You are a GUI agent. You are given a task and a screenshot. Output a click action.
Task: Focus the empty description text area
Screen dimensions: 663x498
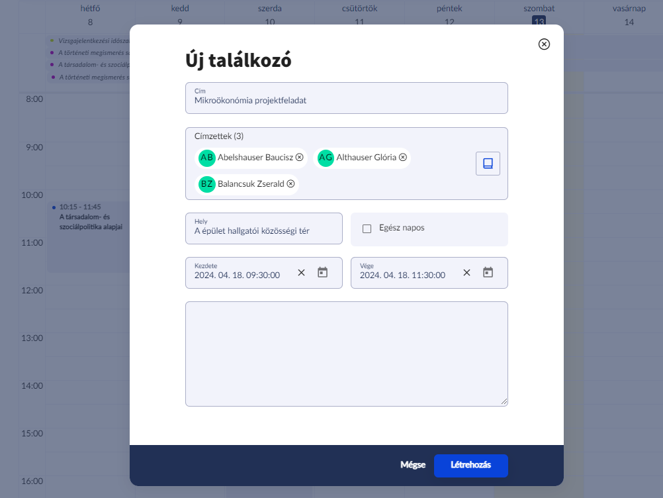point(346,354)
